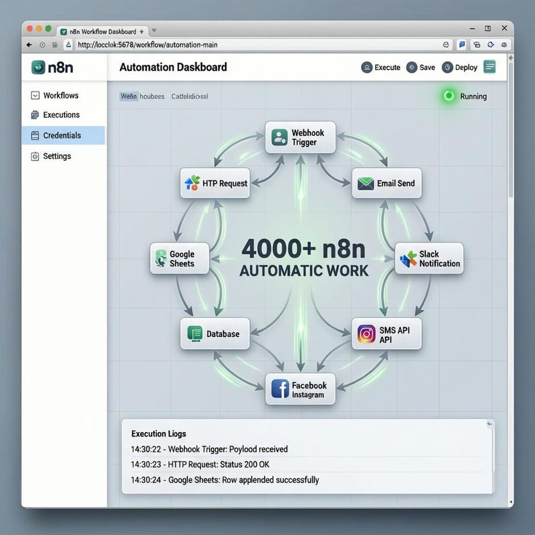
Task: Select the SMS API node label
Action: click(x=394, y=335)
